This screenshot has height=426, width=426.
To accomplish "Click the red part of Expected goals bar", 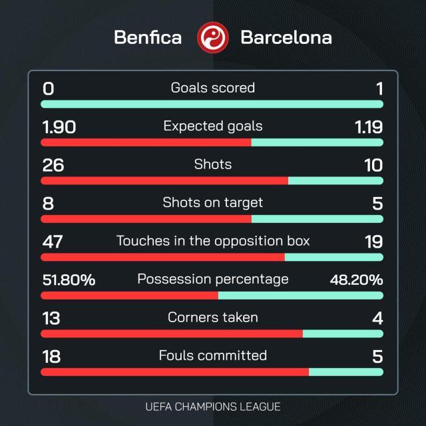I will (x=146, y=142).
